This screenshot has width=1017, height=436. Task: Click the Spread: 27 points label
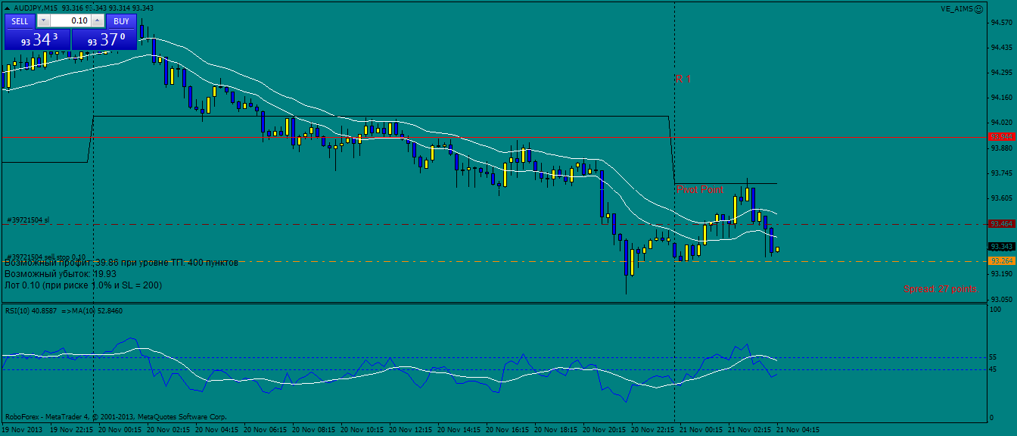click(940, 289)
